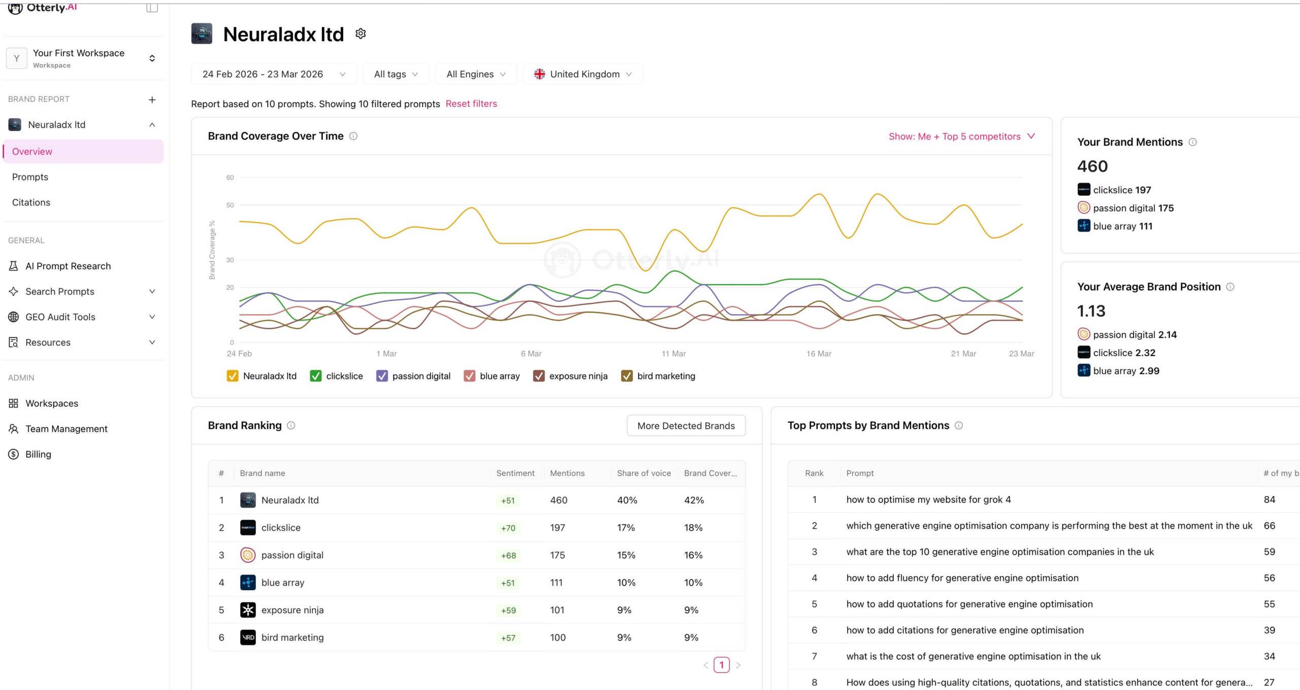Select page 1 in Brand Ranking pagination

tap(722, 665)
